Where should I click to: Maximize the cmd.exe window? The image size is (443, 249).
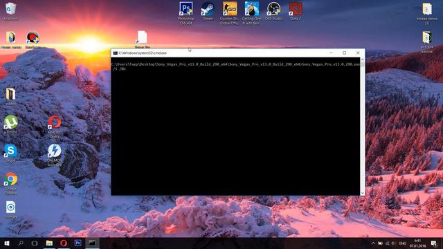pyautogui.click(x=345, y=53)
